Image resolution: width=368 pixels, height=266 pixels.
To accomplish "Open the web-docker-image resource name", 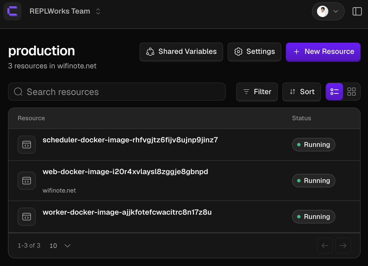I will pos(125,172).
